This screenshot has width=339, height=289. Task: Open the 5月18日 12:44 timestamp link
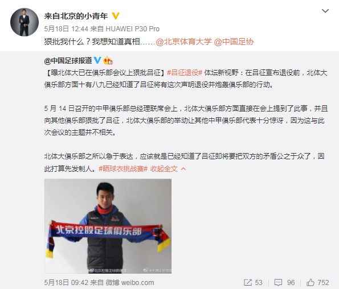point(66,28)
